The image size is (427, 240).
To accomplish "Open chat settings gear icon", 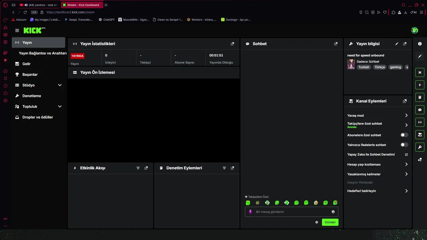I will (x=317, y=222).
